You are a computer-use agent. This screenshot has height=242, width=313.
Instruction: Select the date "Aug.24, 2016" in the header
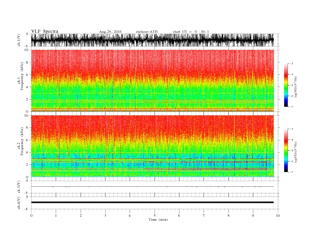pos(110,32)
